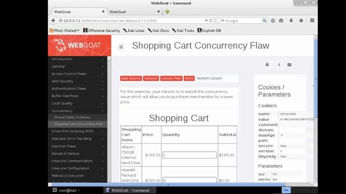Open Offensive Security bookmark
Viewport: 346px width, 194px height.
(102, 30)
